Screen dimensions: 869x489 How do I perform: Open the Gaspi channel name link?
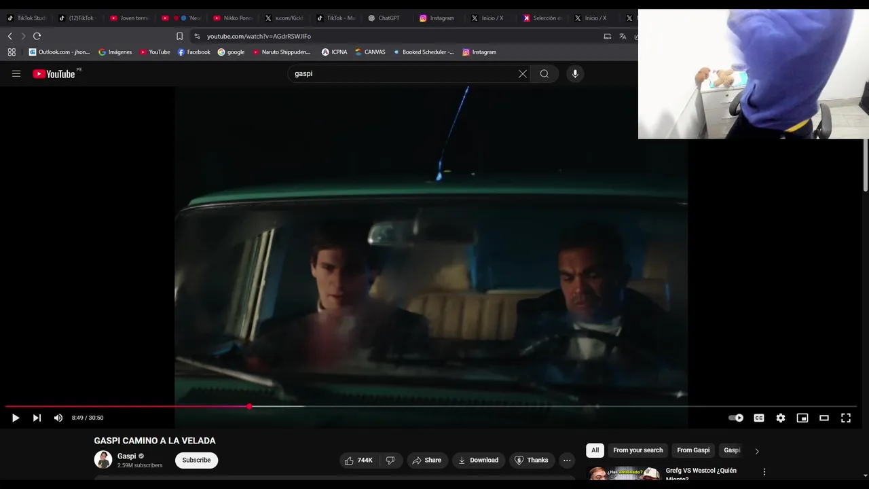coord(126,456)
